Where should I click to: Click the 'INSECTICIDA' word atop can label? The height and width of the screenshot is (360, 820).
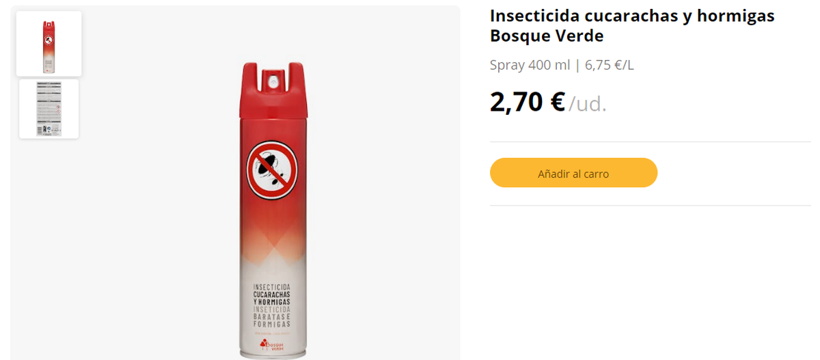pyautogui.click(x=272, y=286)
